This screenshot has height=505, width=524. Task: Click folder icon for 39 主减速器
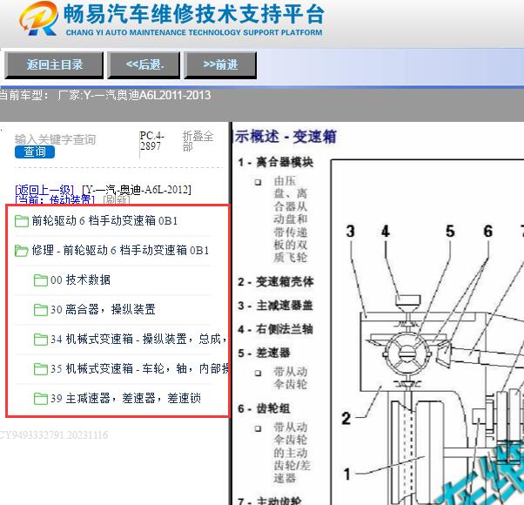pyautogui.click(x=41, y=399)
